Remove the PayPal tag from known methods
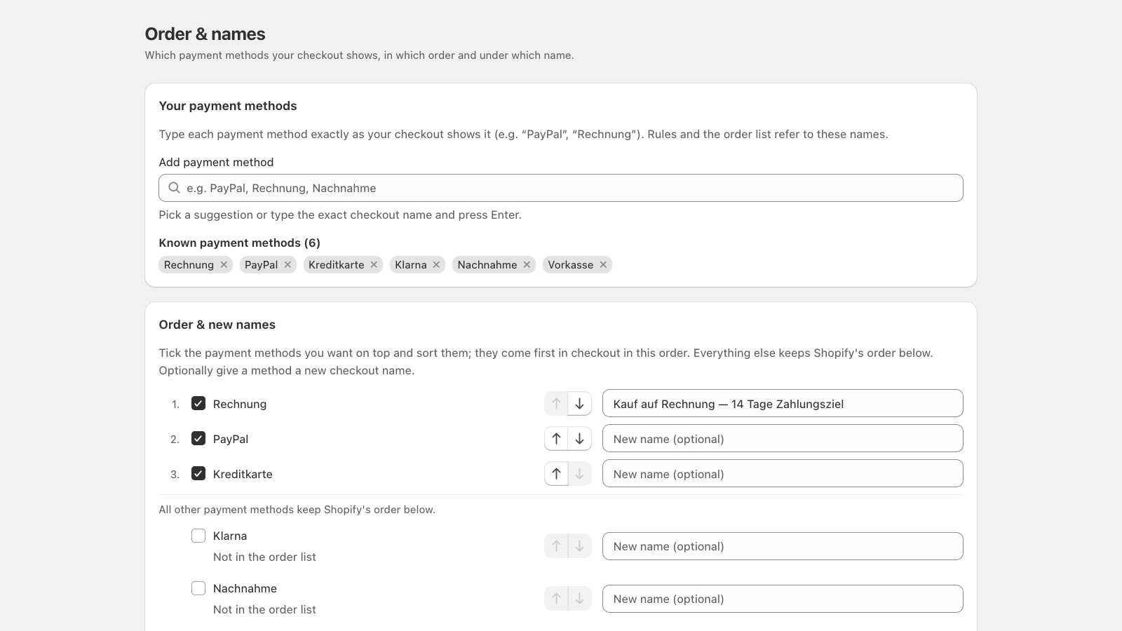This screenshot has width=1122, height=631. click(x=288, y=264)
